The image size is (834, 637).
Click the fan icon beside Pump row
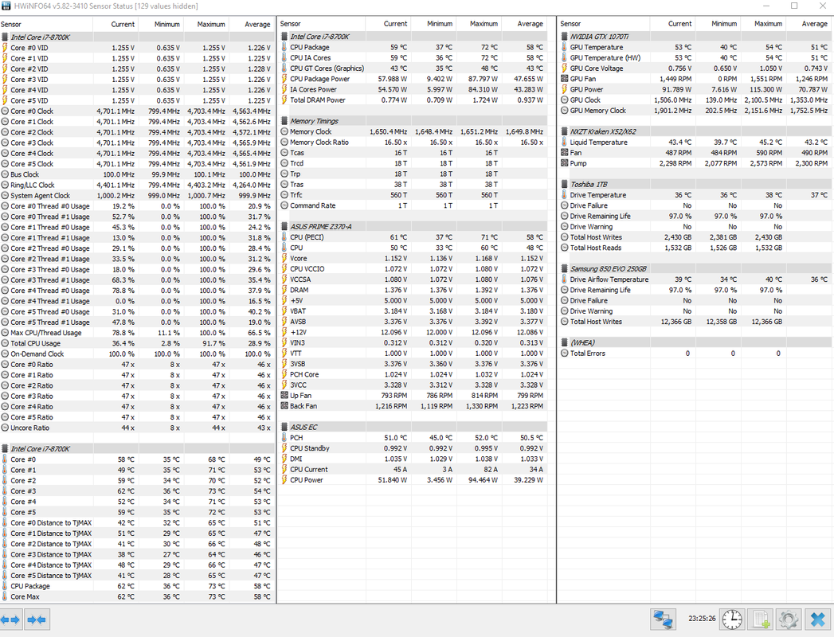564,163
